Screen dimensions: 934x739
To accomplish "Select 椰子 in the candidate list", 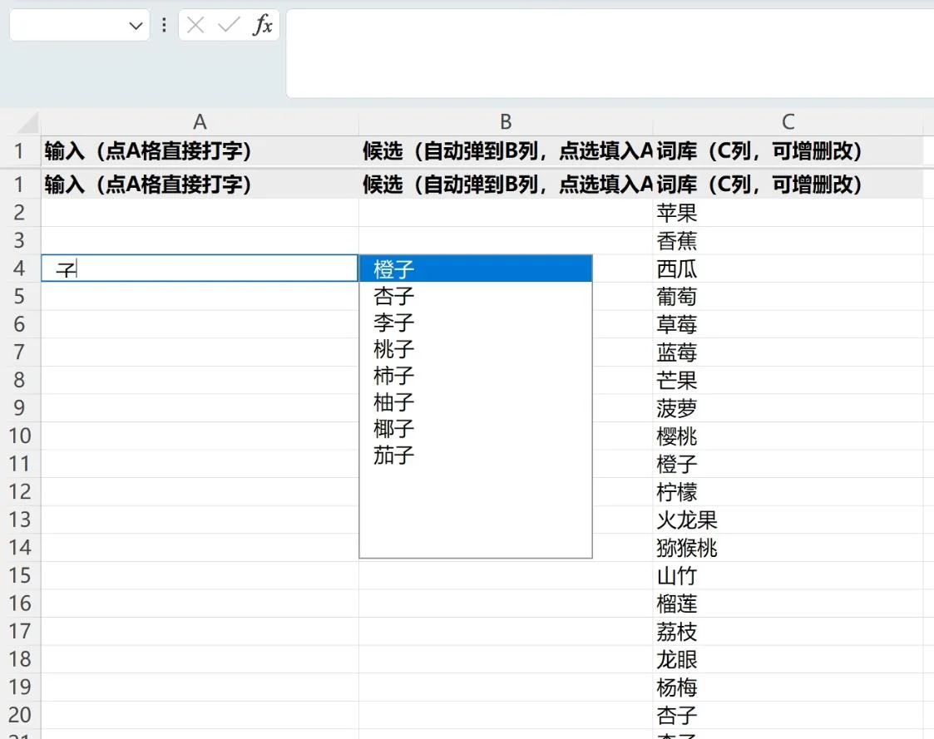I will 476,429.
